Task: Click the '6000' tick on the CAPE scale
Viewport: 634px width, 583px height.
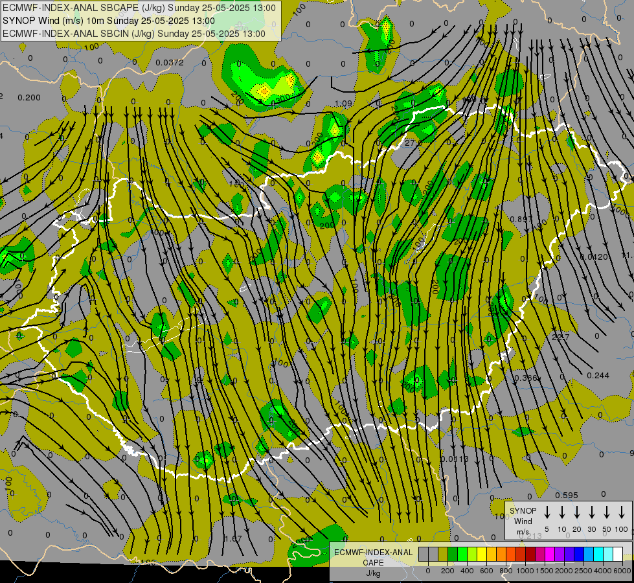Action: click(x=622, y=571)
